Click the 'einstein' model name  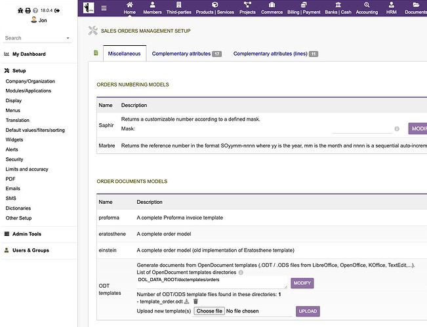[x=108, y=250]
